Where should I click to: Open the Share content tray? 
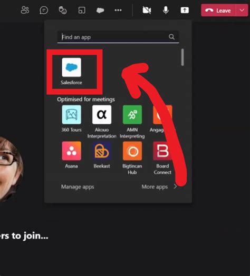click(185, 10)
